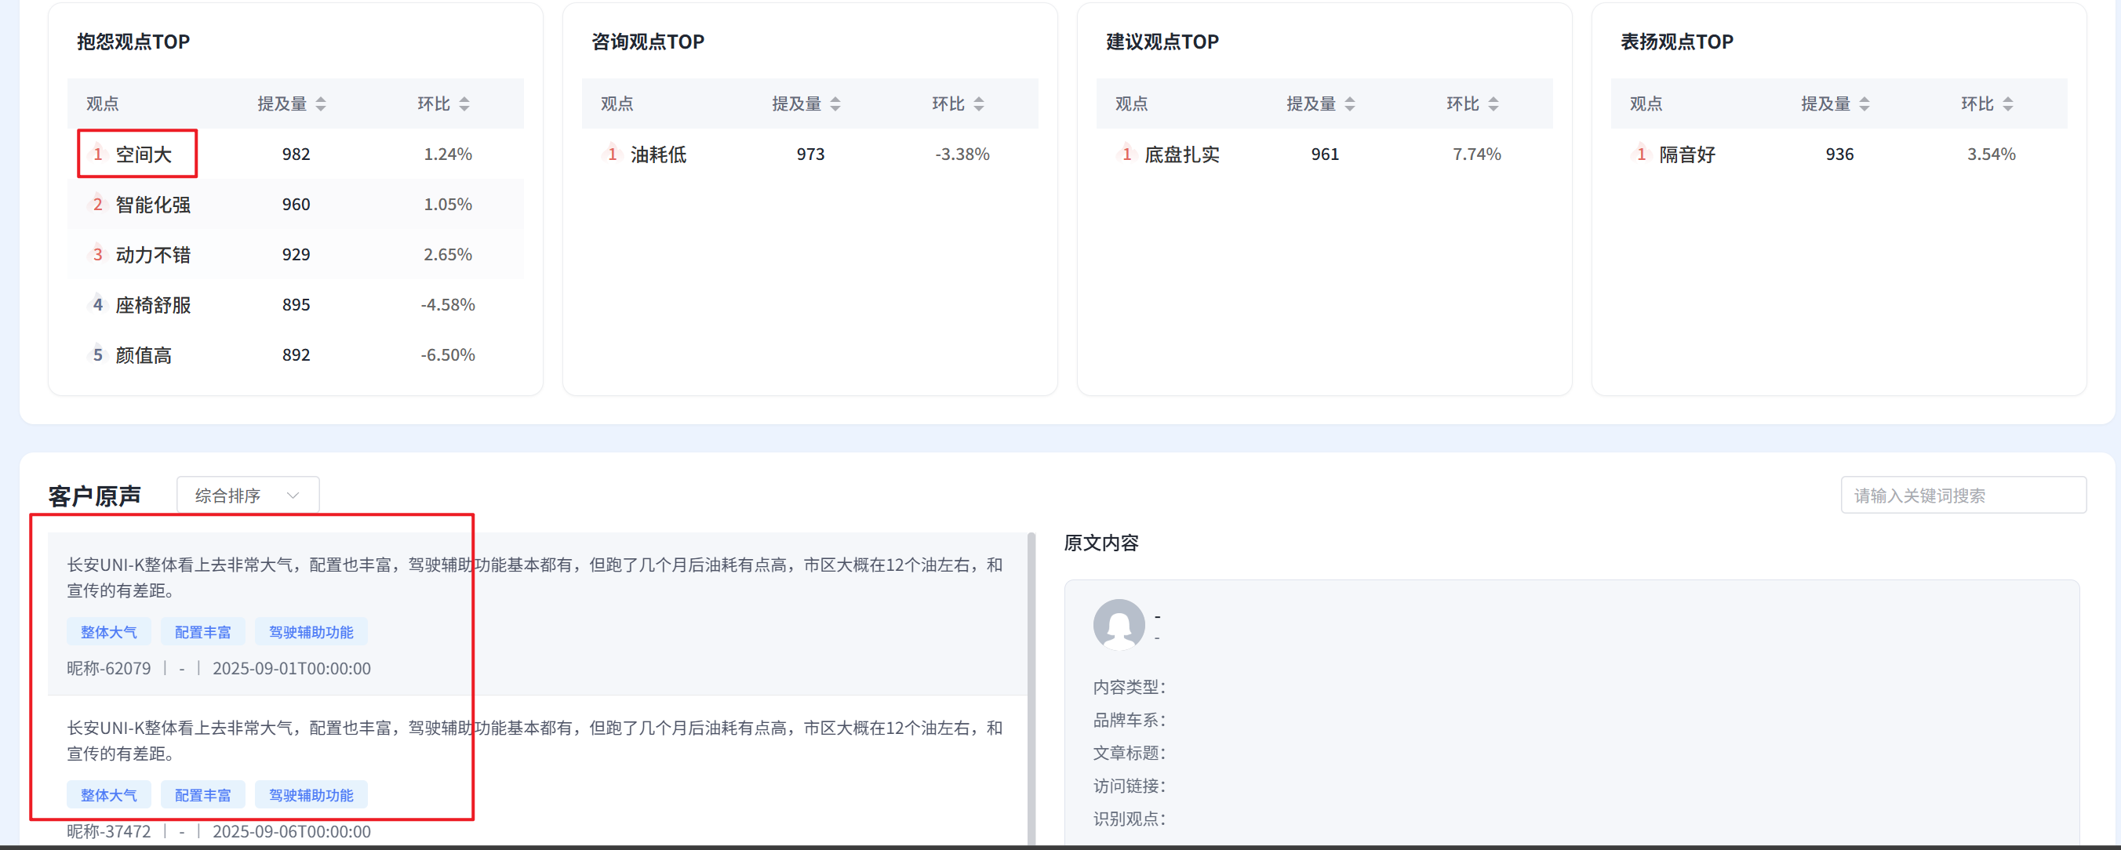Click the 982 mention count

click(x=296, y=154)
